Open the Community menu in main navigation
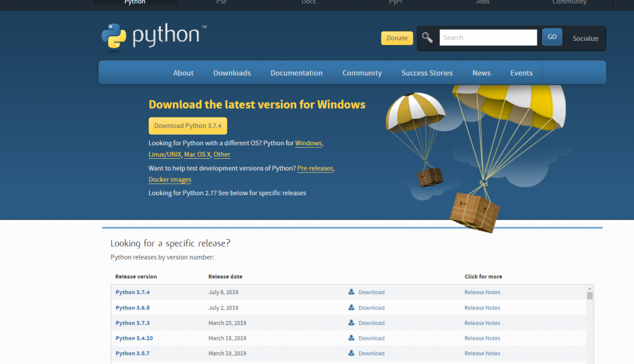Viewport: 634px width, 364px height. tap(362, 73)
